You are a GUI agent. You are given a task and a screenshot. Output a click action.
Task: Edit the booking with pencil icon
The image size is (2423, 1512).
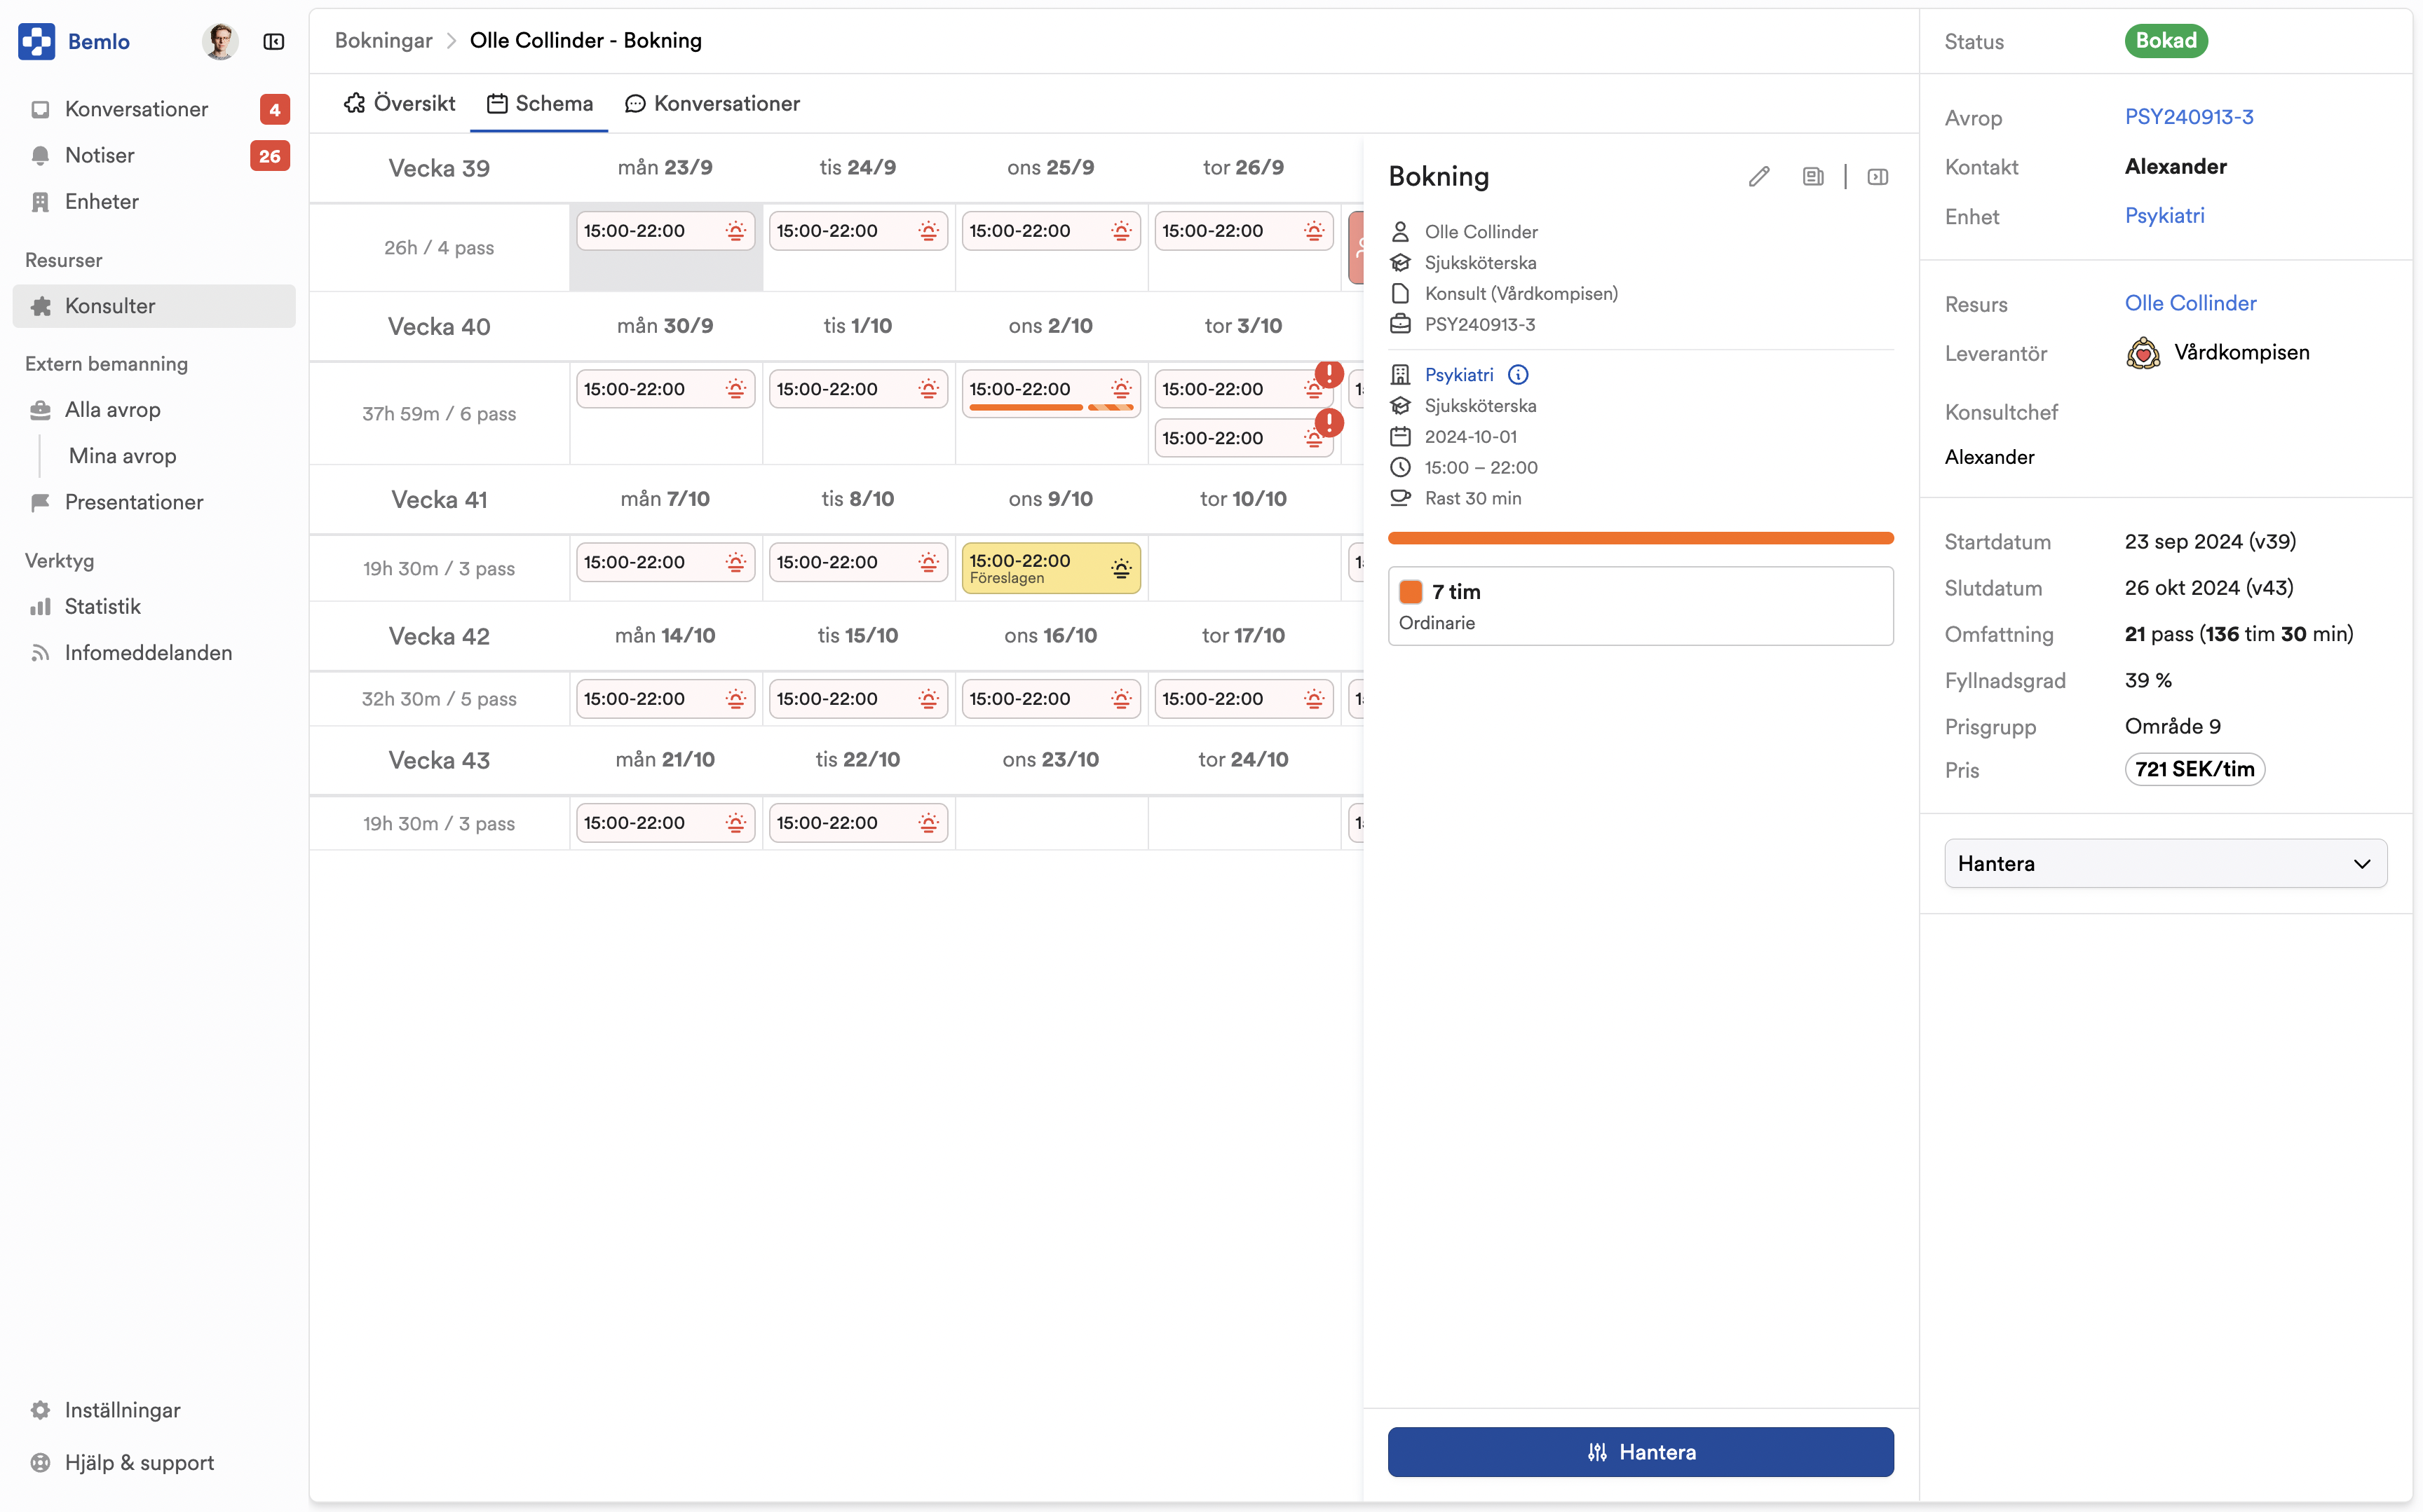coord(1760,177)
